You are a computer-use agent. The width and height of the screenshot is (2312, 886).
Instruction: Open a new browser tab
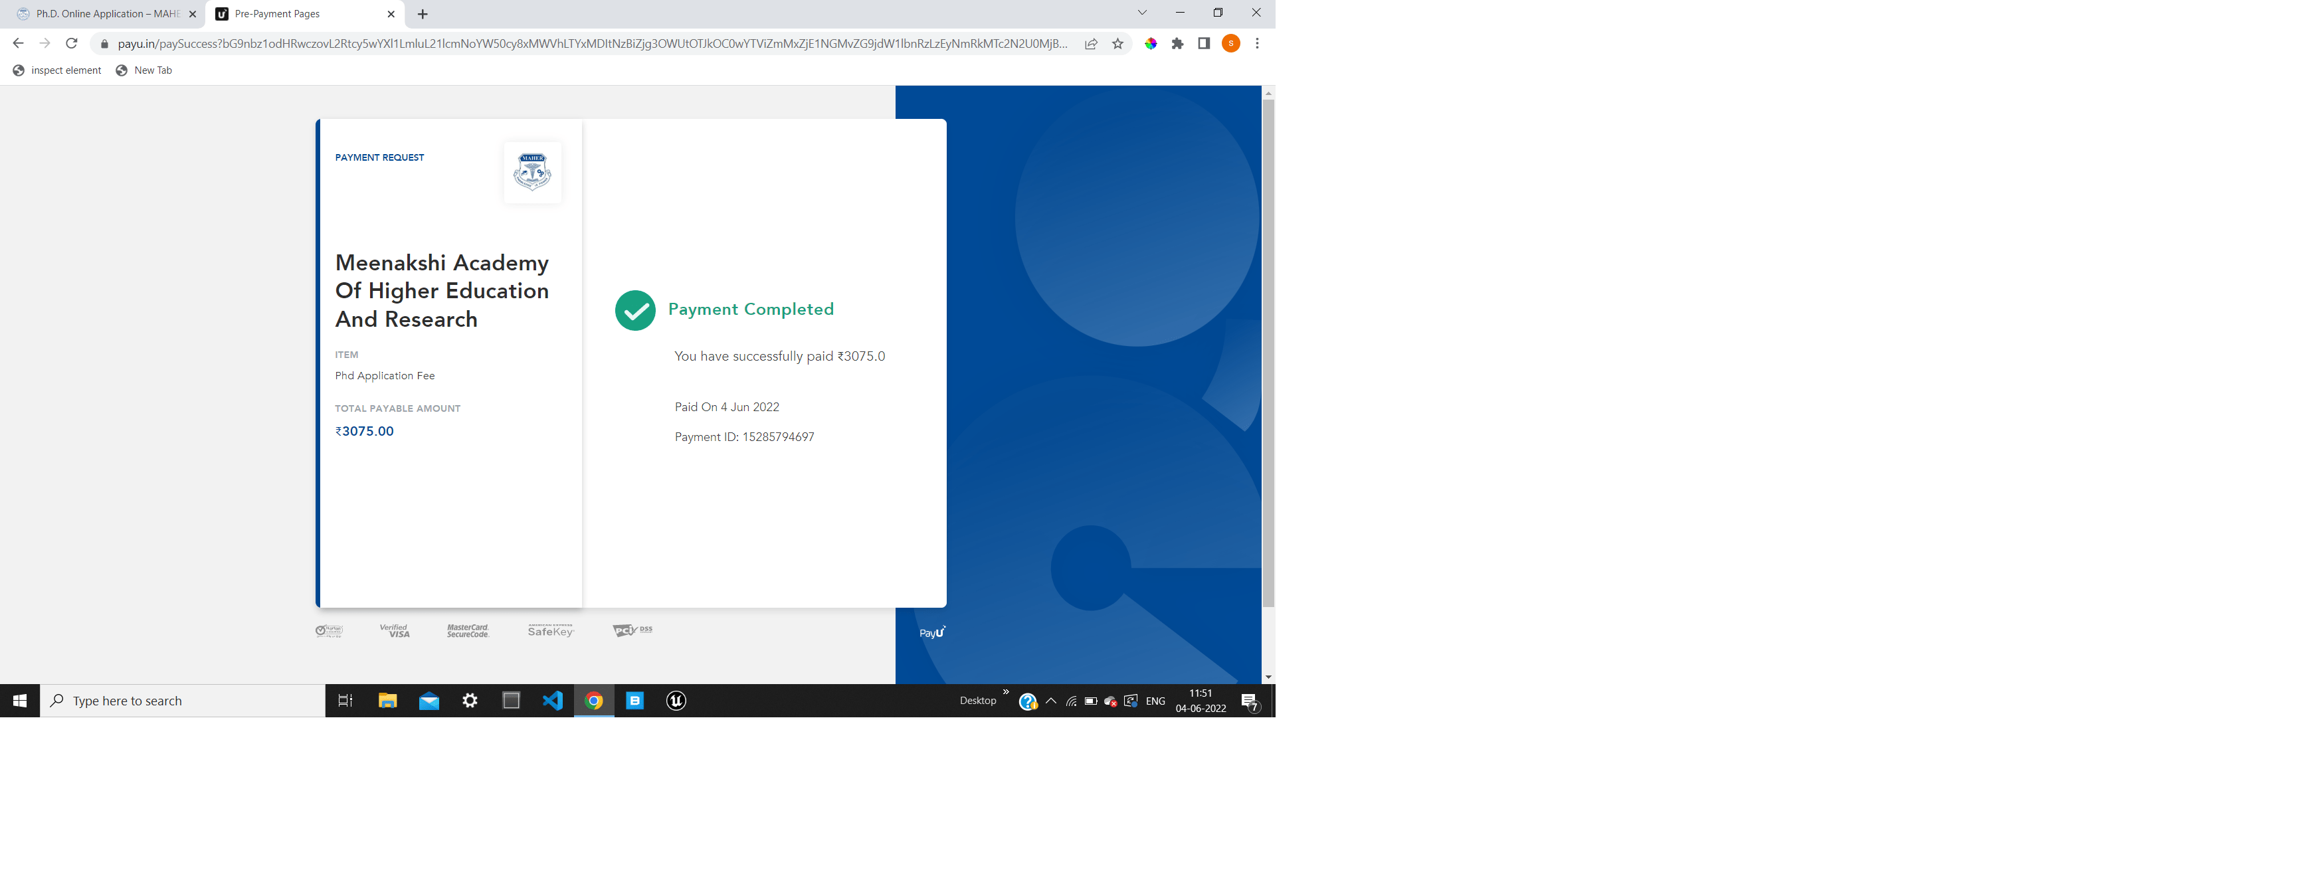coord(423,15)
